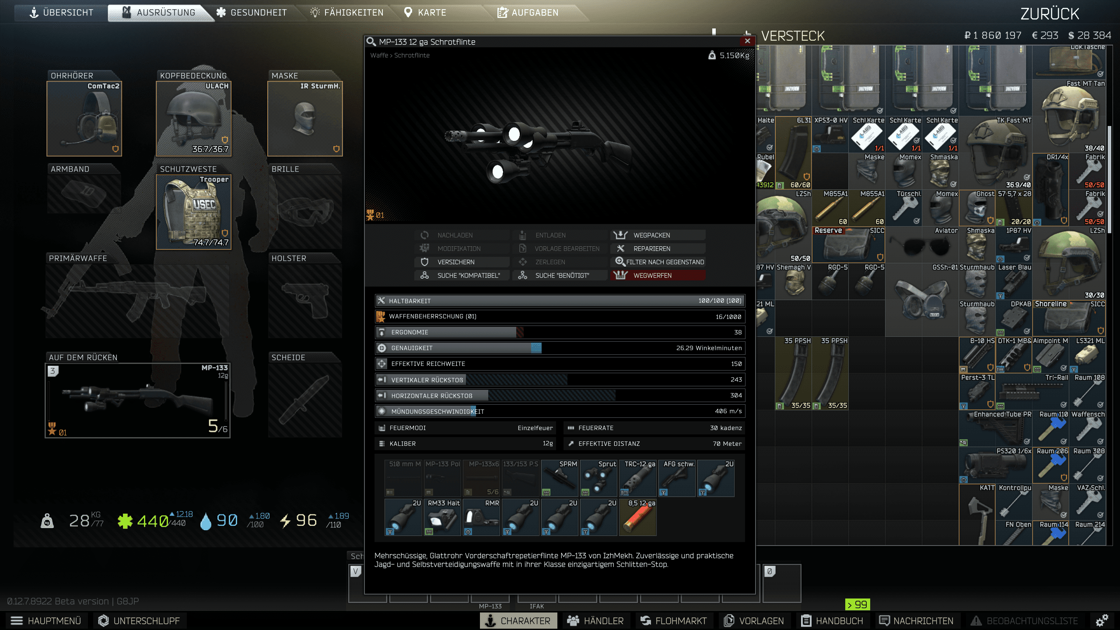
Task: Switch to the Gesundheit tab
Action: click(252, 12)
